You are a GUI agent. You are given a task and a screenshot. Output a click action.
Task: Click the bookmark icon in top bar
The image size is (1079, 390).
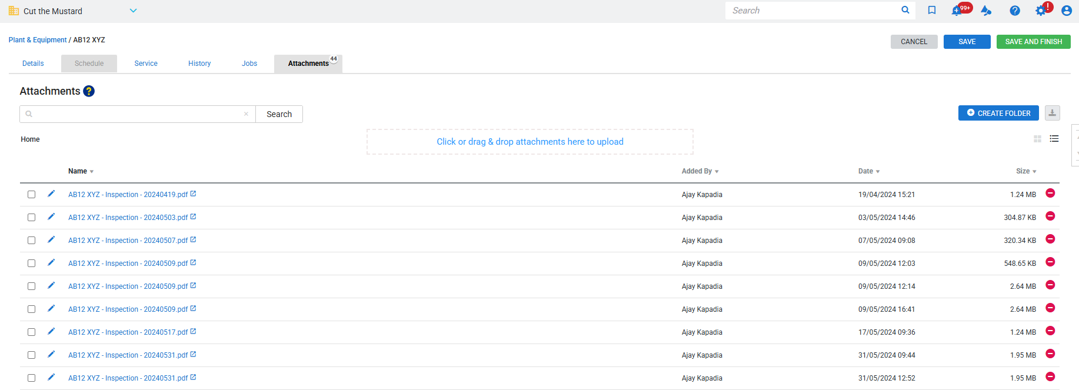pyautogui.click(x=932, y=11)
